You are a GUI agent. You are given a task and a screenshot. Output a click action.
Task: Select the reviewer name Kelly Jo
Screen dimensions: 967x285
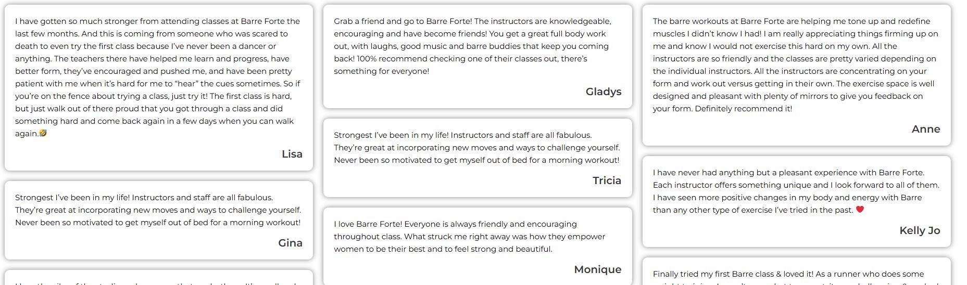[x=919, y=230]
